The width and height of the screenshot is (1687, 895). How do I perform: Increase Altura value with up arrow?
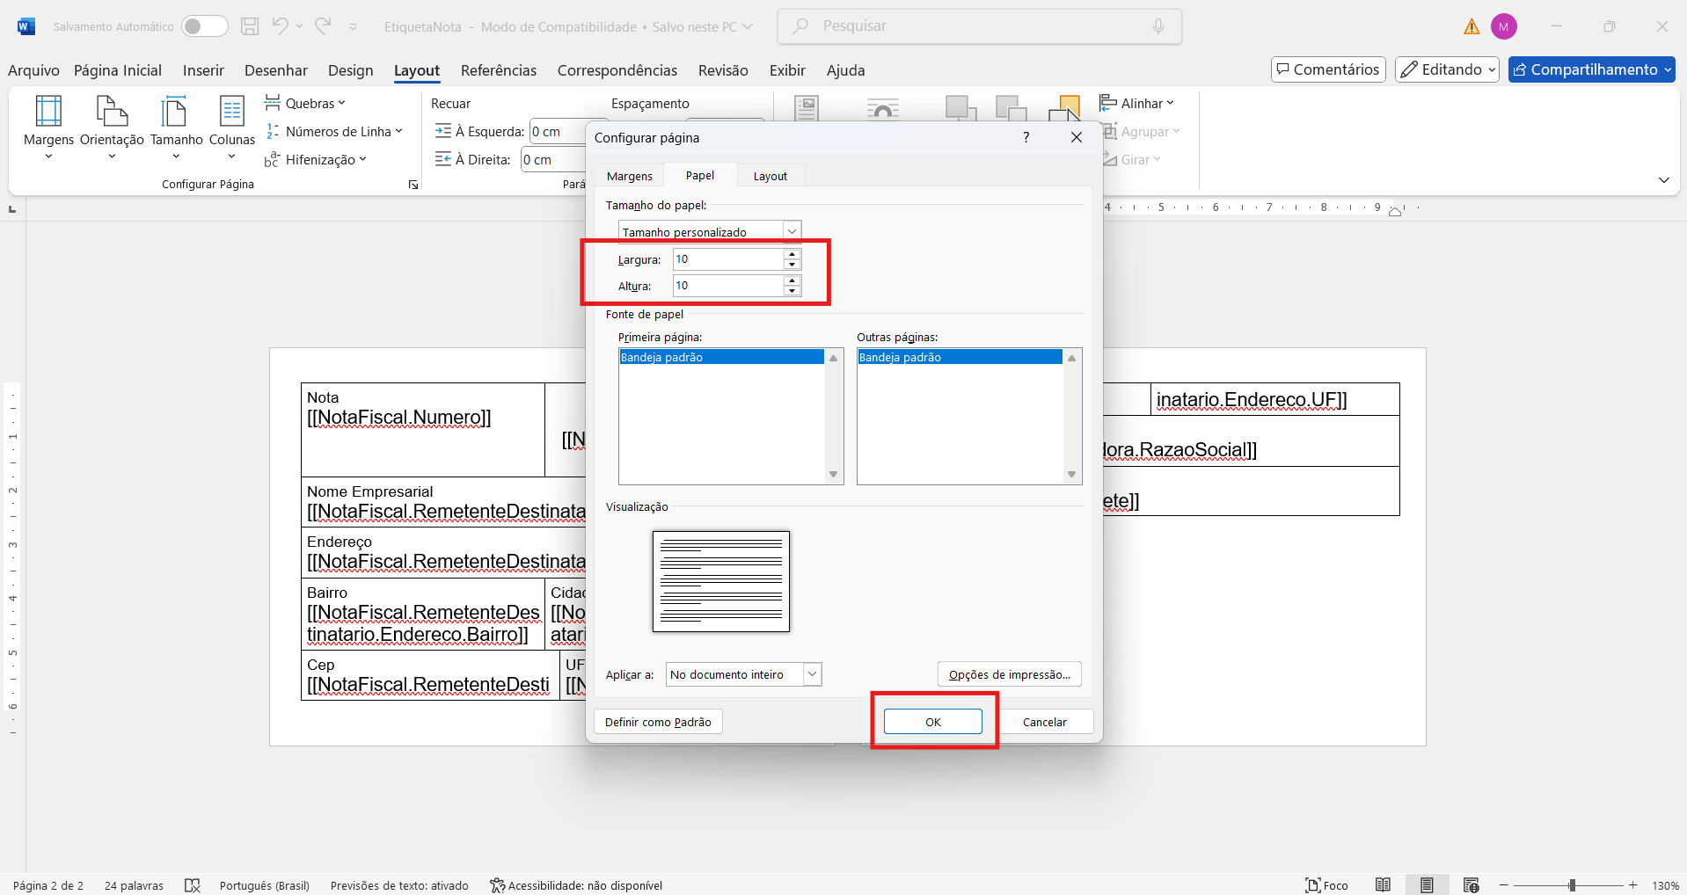tap(792, 280)
